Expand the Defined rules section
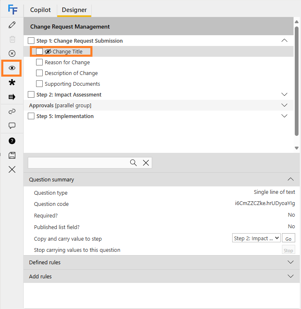This screenshot has height=309, width=301. pyautogui.click(x=291, y=262)
